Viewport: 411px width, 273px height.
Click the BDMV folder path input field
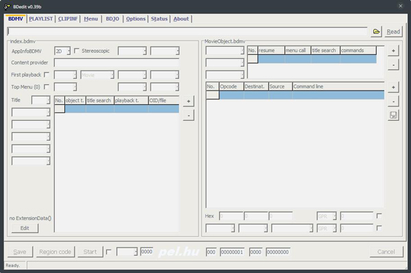point(187,32)
